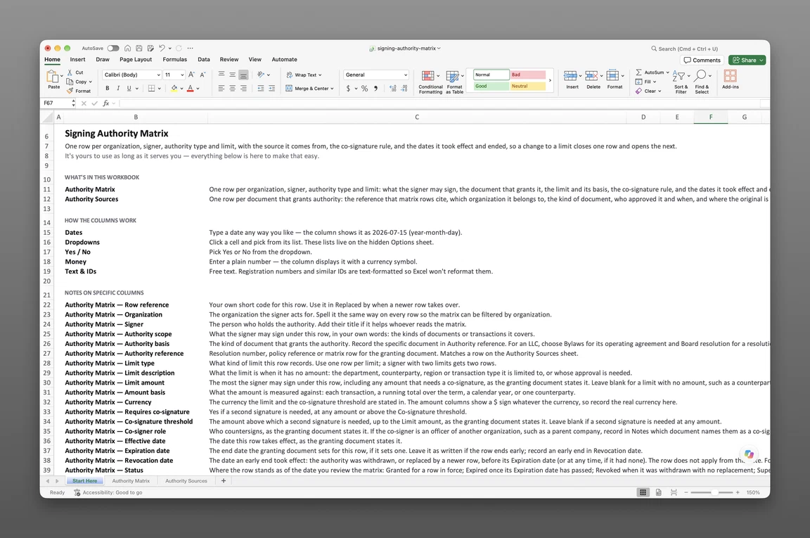
Task: Click the Copy button
Action: click(79, 82)
